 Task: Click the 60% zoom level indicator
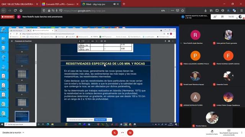click(163, 11)
